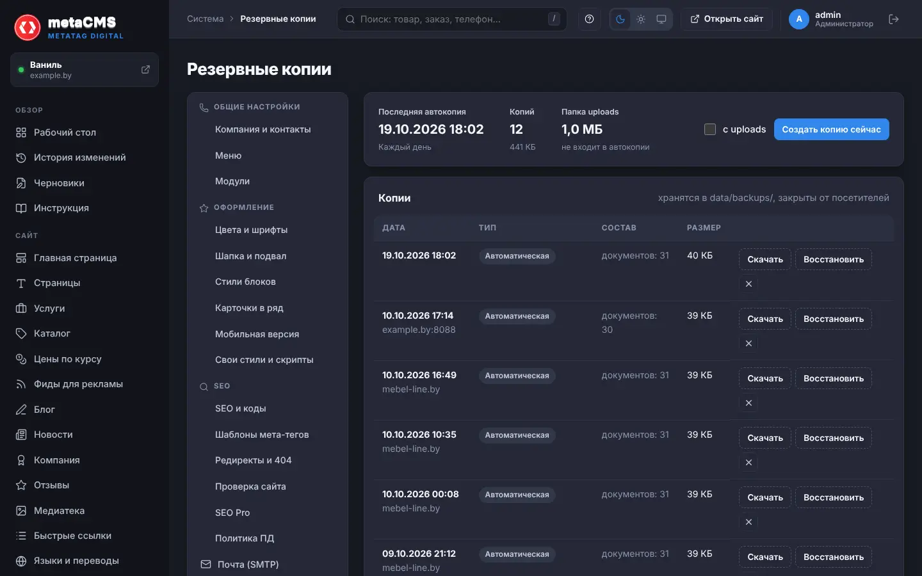Switch to dark theme moon icon

tap(620, 19)
